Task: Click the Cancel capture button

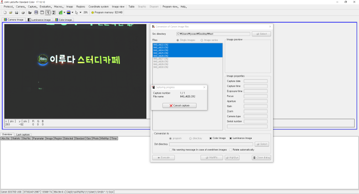Action: coord(179,106)
